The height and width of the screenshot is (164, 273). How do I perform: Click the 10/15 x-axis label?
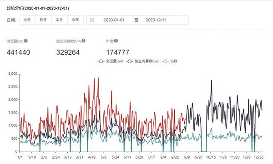pos(211,157)
